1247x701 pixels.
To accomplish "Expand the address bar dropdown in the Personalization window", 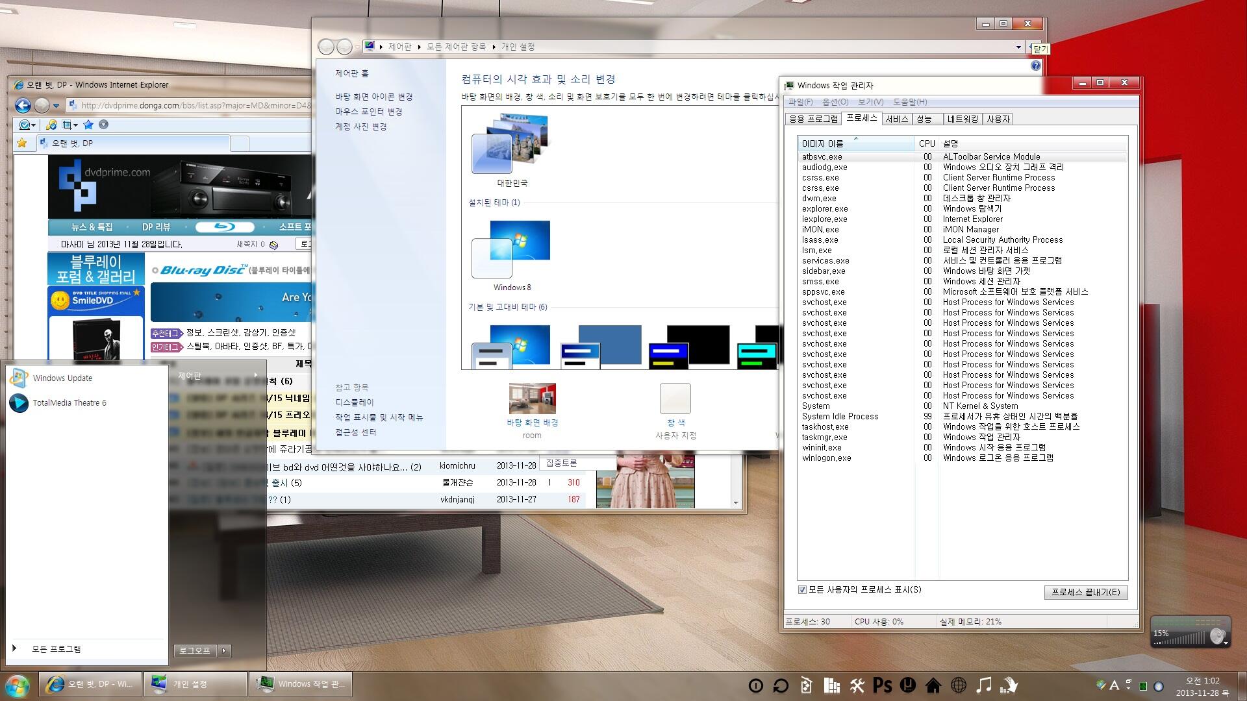I will [x=1018, y=47].
